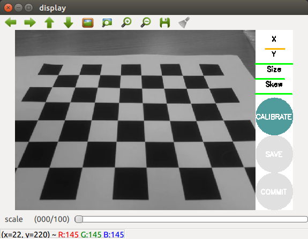Click the zoom out magnifier icon

(x=146, y=22)
